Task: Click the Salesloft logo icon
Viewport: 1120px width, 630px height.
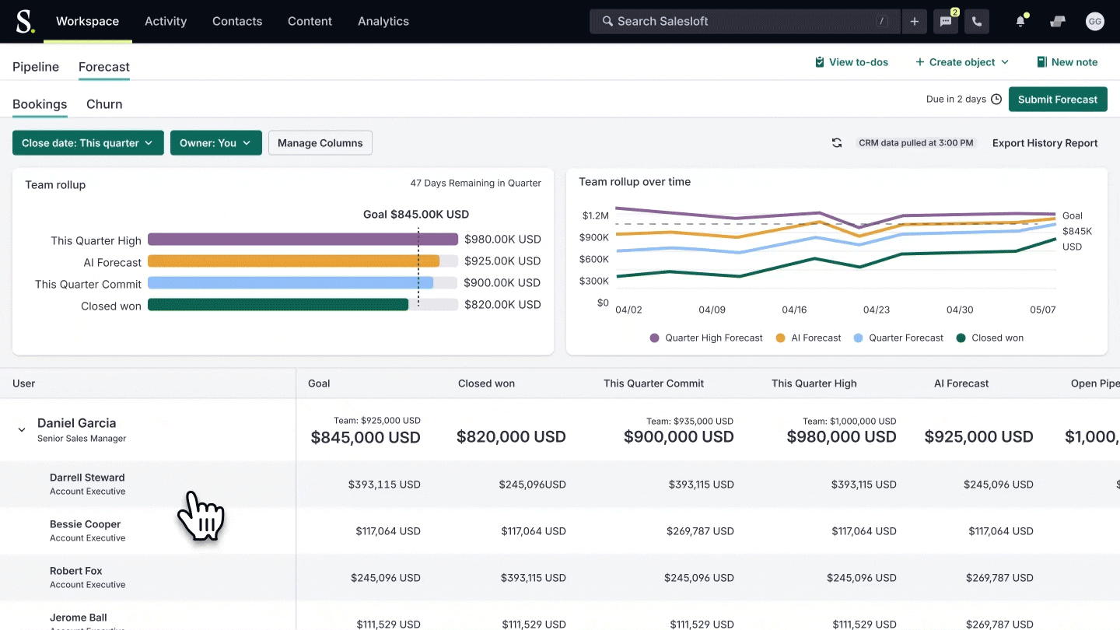Action: click(x=25, y=21)
